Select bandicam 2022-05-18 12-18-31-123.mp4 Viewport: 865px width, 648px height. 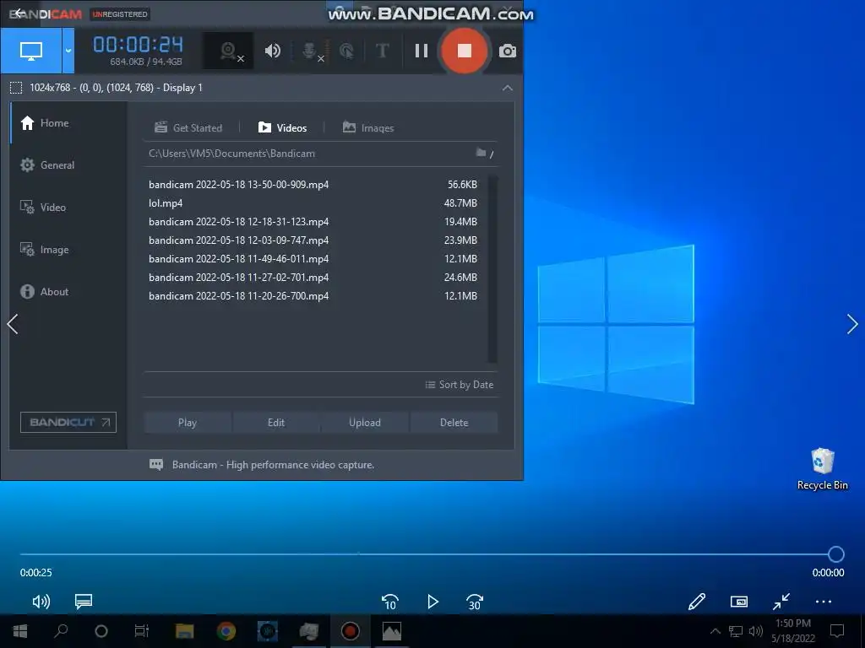(313, 222)
